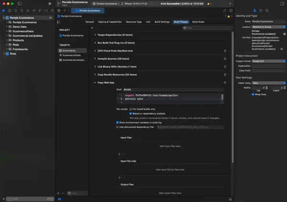
Task: Click the yellow build warning indicator
Action: pos(209,3)
